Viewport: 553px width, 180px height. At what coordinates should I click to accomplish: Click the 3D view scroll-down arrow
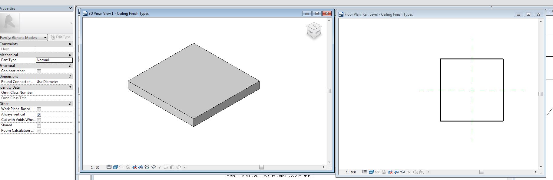pyautogui.click(x=329, y=162)
